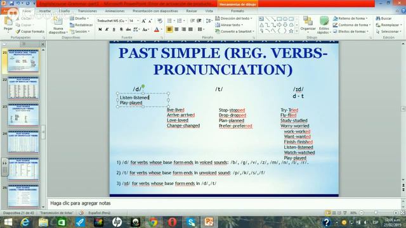Open line spacing options
Image resolution: width=406 pixels, height=228 pixels.
[209, 21]
